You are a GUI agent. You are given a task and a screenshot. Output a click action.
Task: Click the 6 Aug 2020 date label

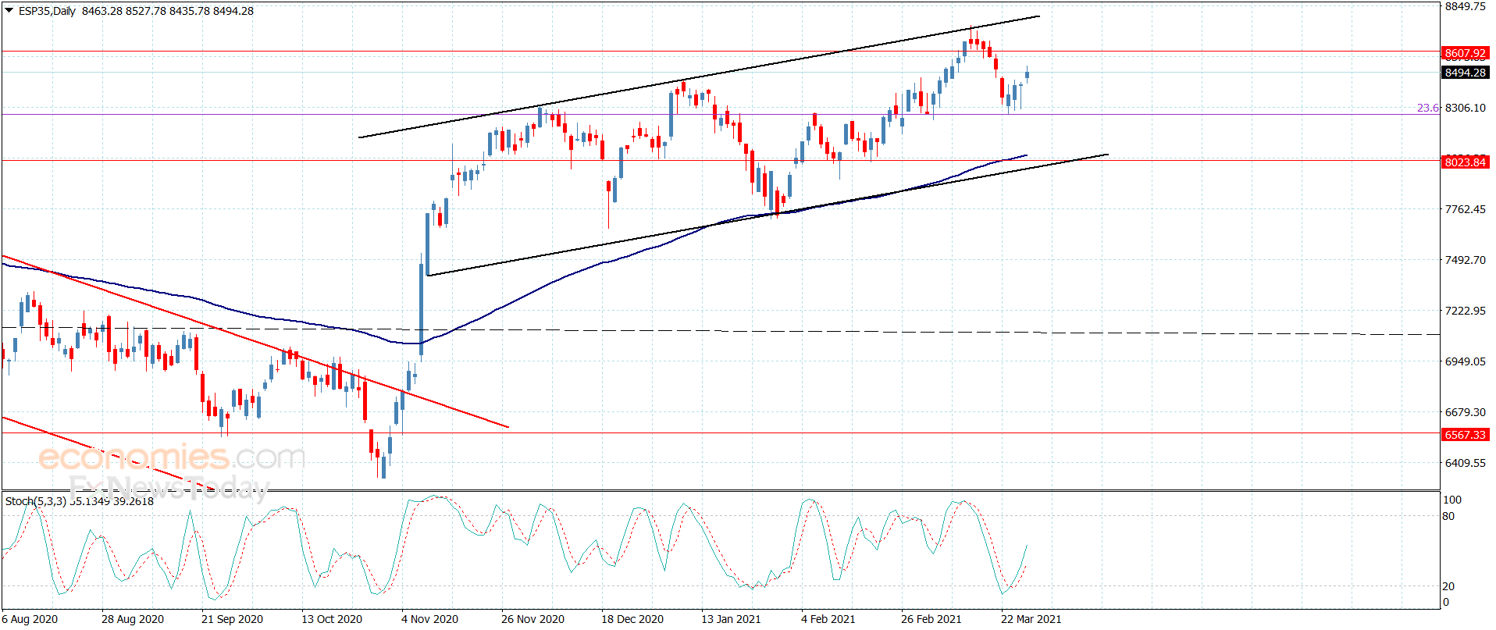(x=30, y=619)
